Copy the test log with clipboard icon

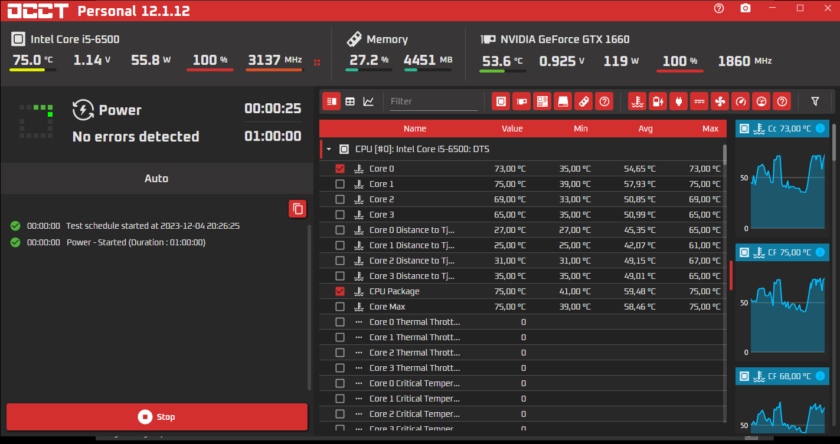tap(298, 209)
